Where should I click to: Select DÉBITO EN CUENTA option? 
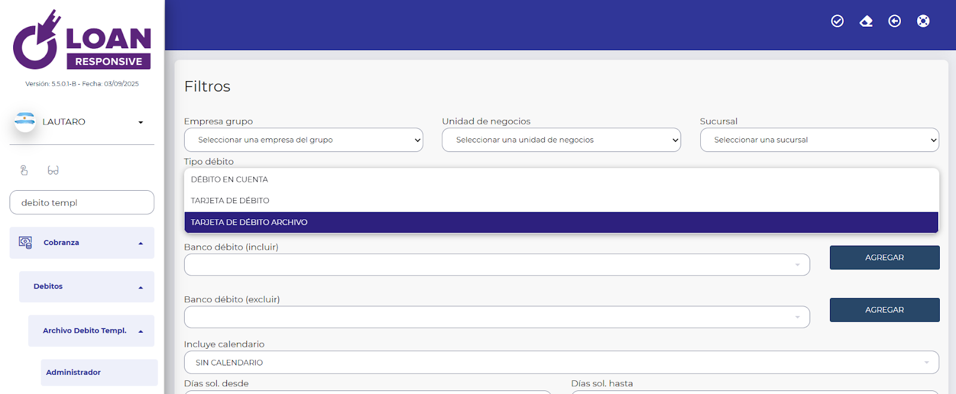pos(229,179)
